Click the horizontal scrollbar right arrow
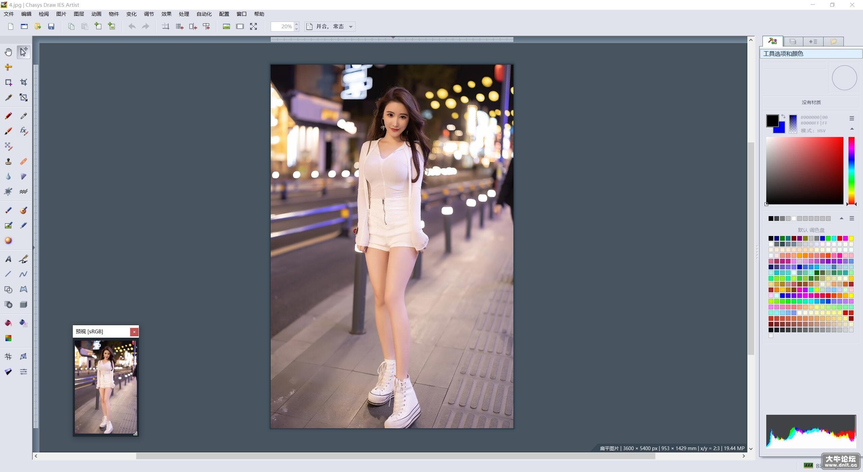The image size is (863, 472). pos(744,456)
